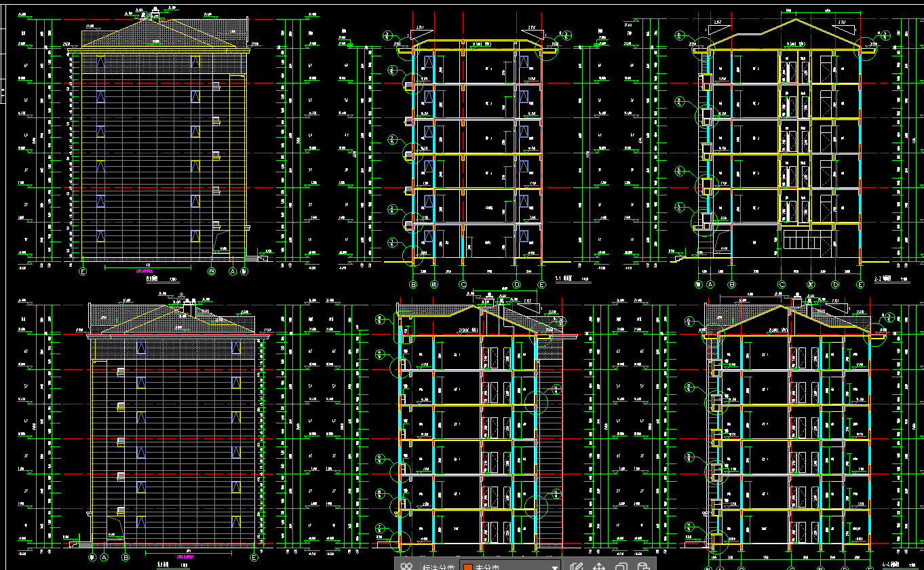This screenshot has height=570, width=924.
Task: Click axis bubble C under 1-1 section
Action: 463,285
